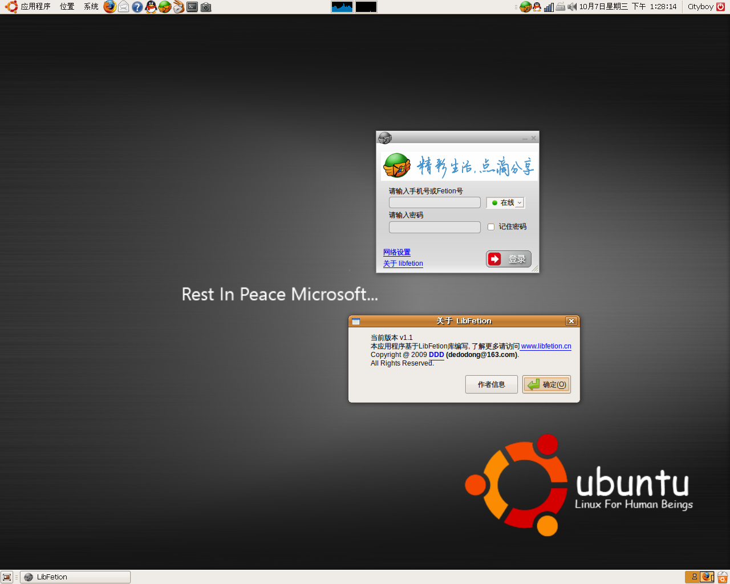This screenshot has width=730, height=584.
Task: Click the 当前版本 v1.1 version text
Action: click(x=391, y=338)
